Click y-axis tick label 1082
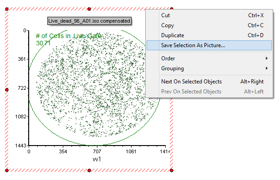 coord(20,117)
